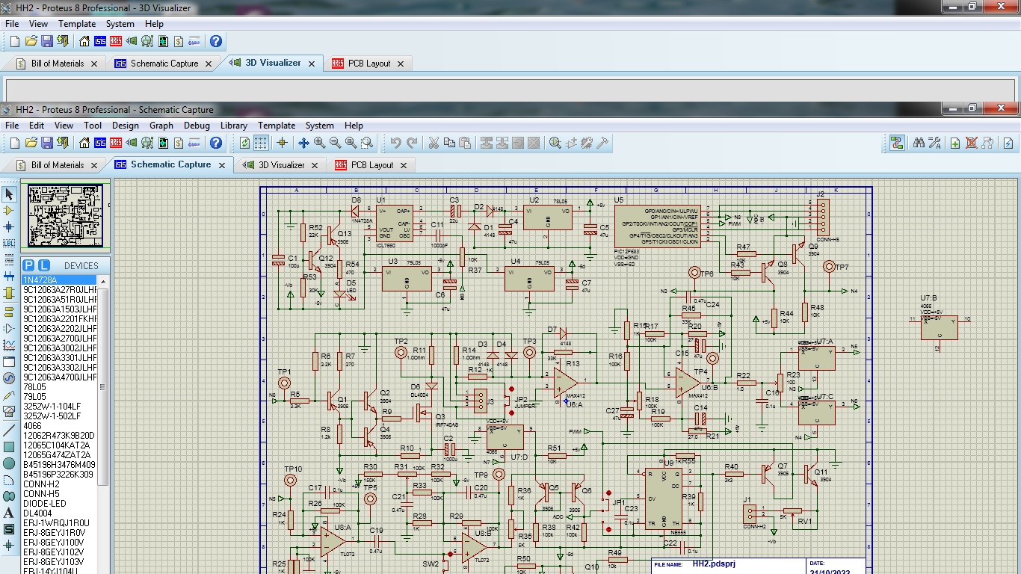1021x574 pixels.
Task: Click the Zoom In magnifier icon
Action: coord(320,143)
